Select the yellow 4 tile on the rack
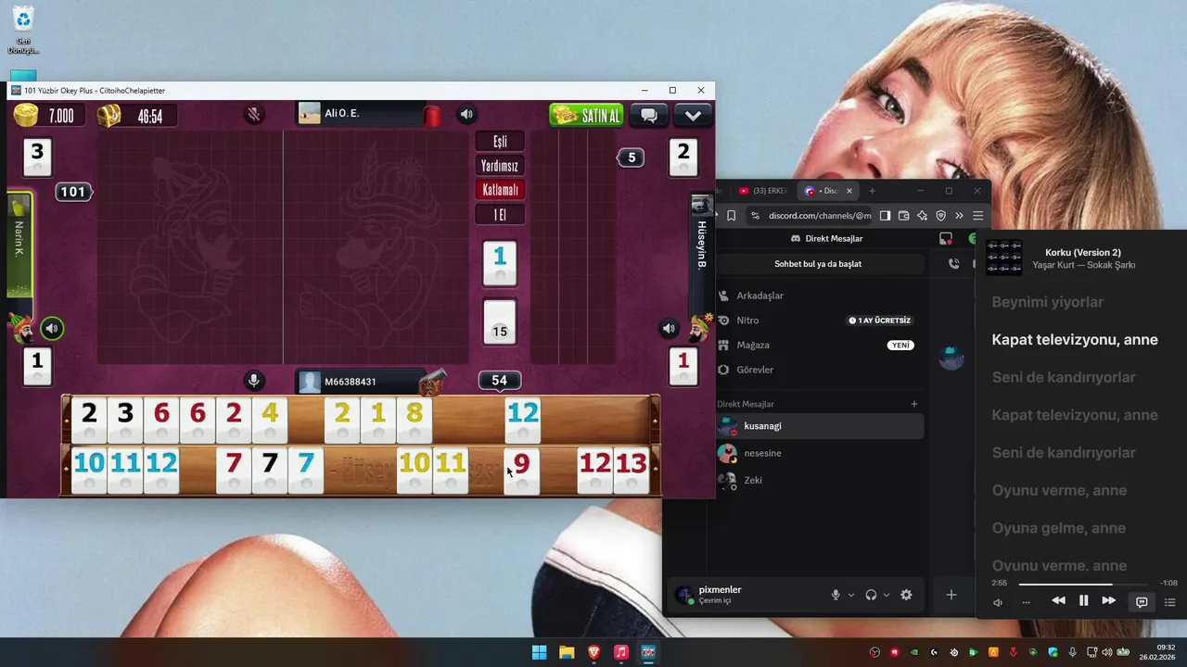Screen dimensions: 1187x667 pos(270,420)
